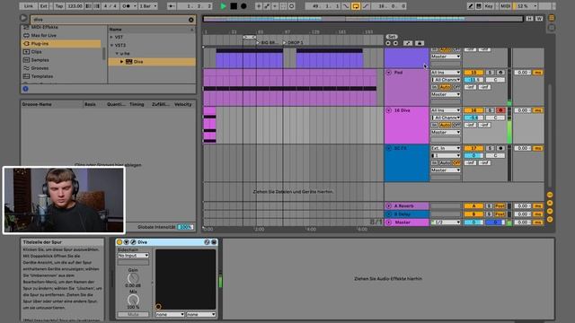Toggle the MIDI map mode button
Viewport: 575px width, 323px height.
[505, 6]
